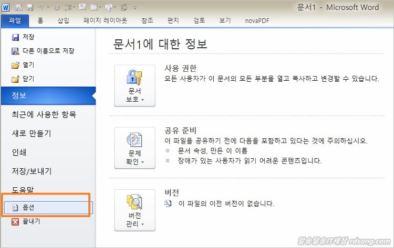Open the 인쇄 print section
The image size is (394, 248).
(x=19, y=152)
